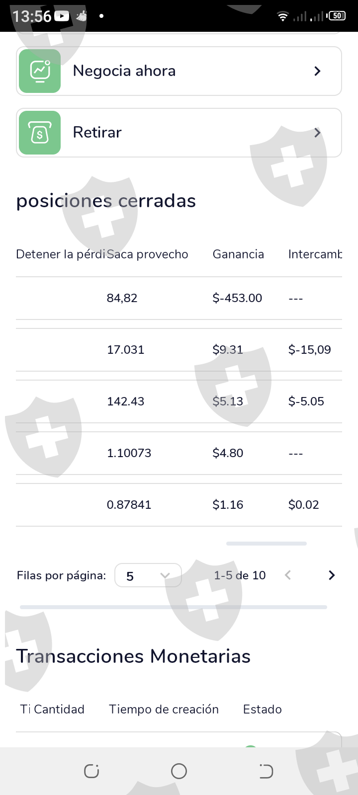Tap the Estado column header
The image size is (358, 795).
262,710
